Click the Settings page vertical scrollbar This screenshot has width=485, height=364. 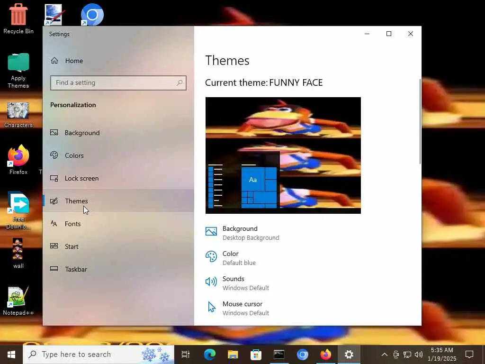420,121
